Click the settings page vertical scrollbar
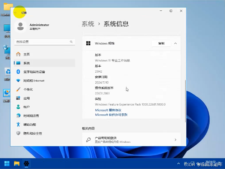 tap(185, 101)
